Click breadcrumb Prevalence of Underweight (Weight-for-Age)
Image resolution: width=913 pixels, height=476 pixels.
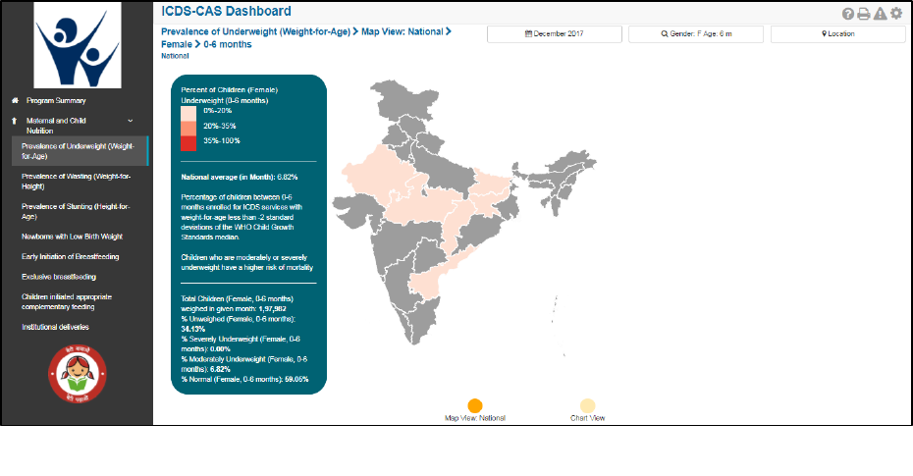click(255, 32)
